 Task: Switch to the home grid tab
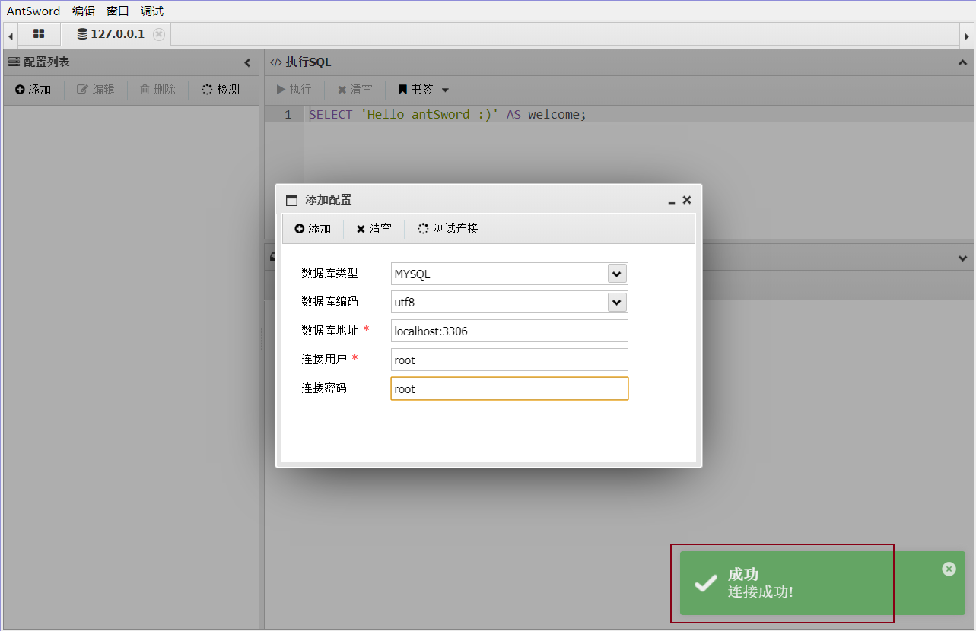pos(39,34)
